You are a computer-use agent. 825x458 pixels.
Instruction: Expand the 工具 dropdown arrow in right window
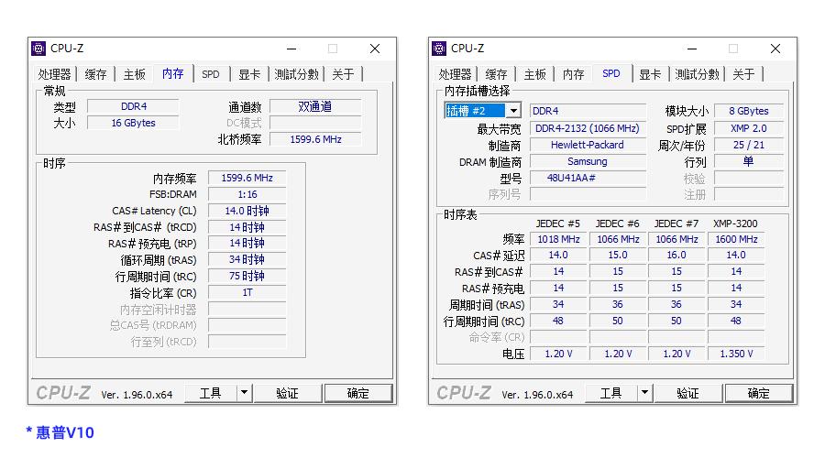pyautogui.click(x=644, y=393)
